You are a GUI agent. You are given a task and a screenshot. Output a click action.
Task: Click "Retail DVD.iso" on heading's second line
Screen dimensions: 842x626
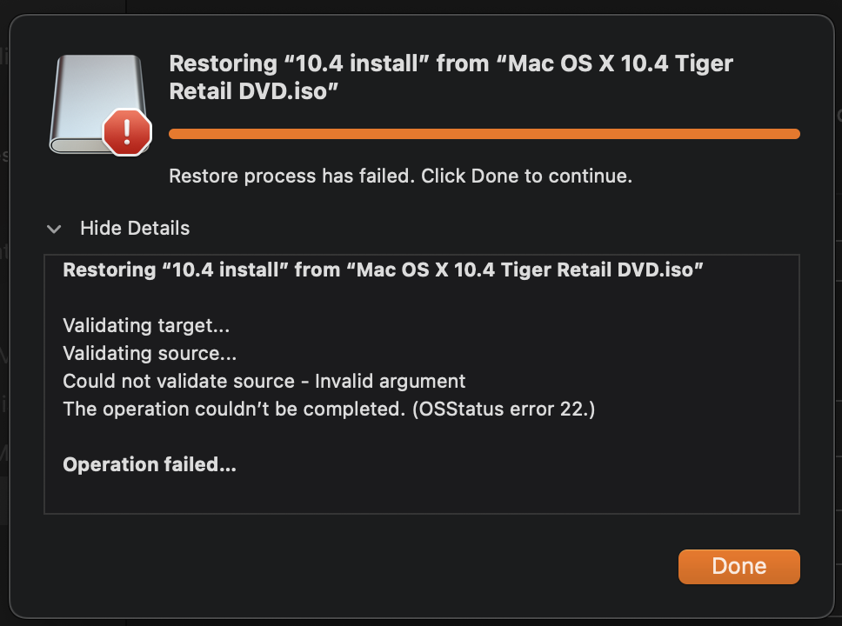tap(253, 90)
